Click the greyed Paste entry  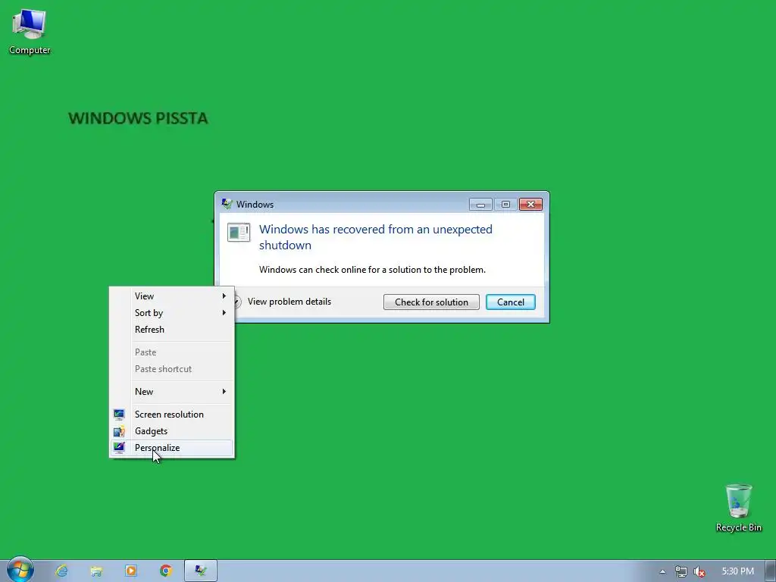click(171, 352)
